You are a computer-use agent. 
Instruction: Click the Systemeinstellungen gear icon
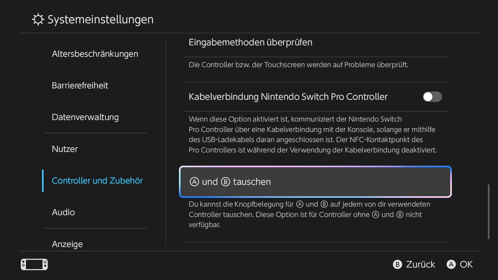pyautogui.click(x=38, y=19)
